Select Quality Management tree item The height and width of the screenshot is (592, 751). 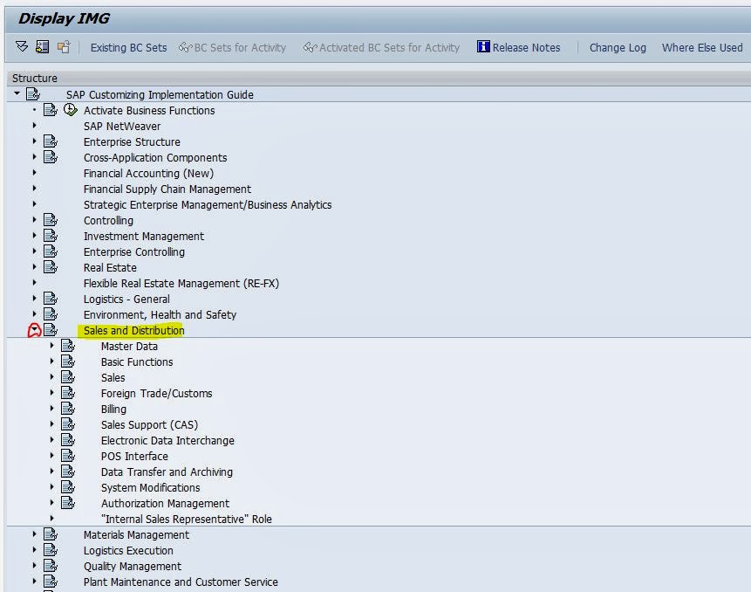[133, 566]
